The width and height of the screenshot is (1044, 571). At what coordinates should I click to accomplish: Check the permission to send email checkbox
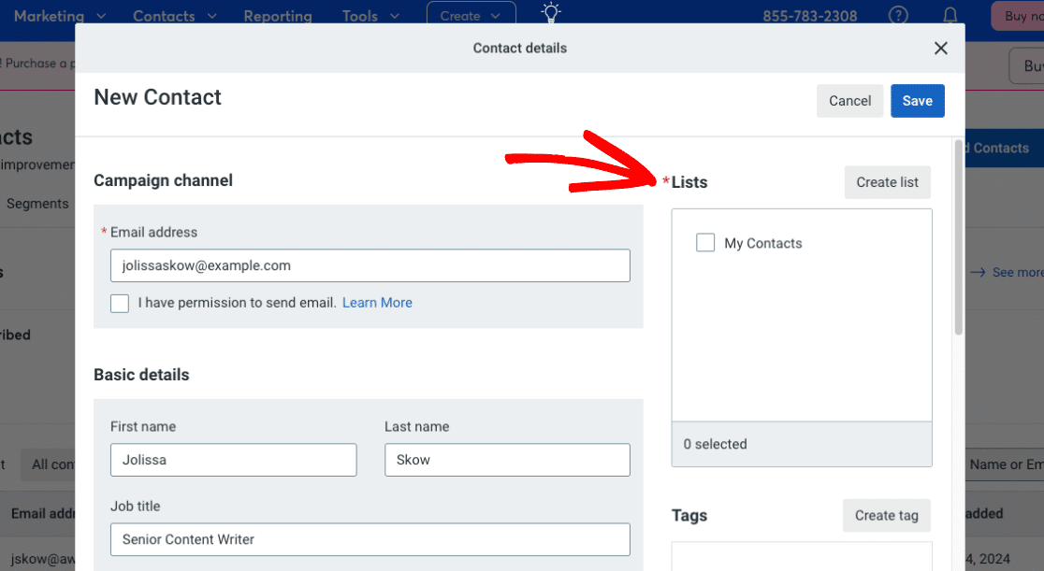pos(119,303)
